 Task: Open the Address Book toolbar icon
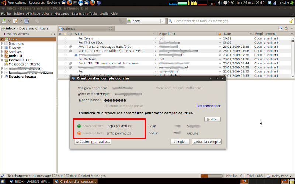tap(27, 21)
